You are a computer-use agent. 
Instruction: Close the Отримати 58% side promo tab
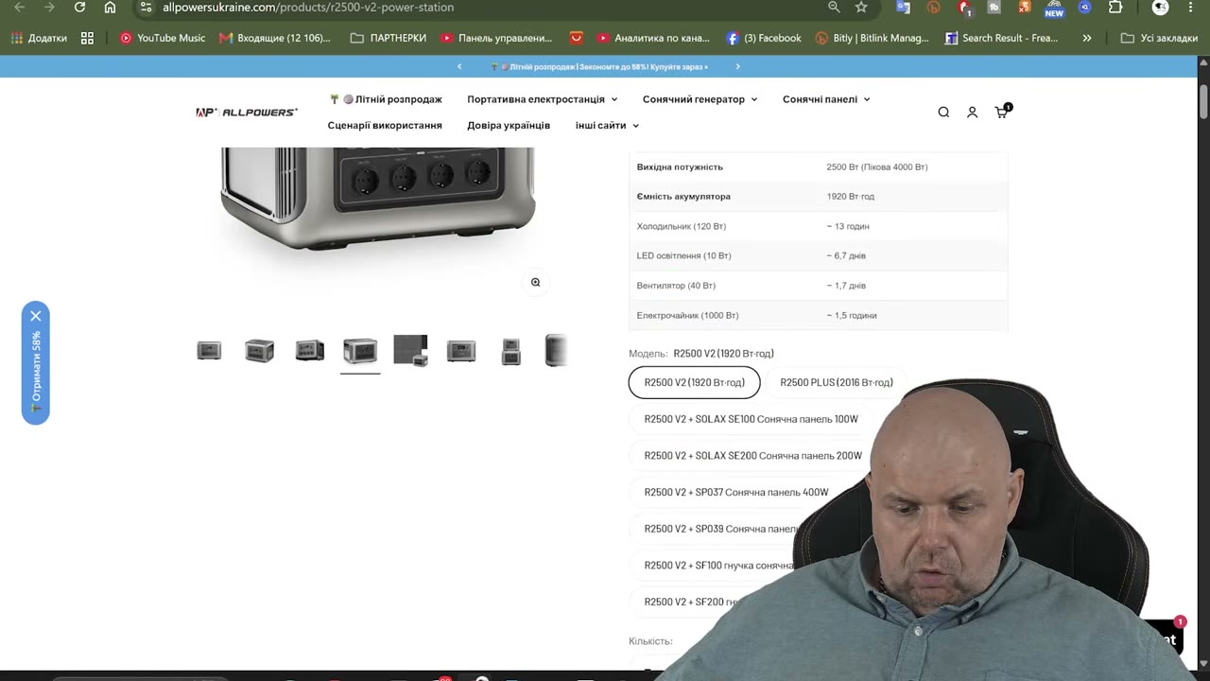click(x=36, y=316)
